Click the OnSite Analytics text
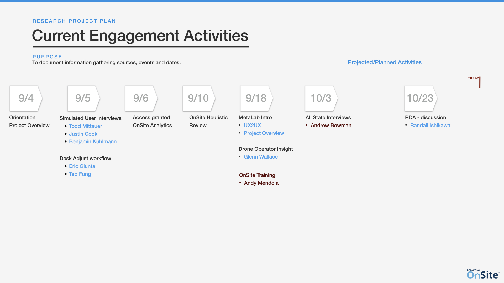504x283 pixels. (x=152, y=125)
